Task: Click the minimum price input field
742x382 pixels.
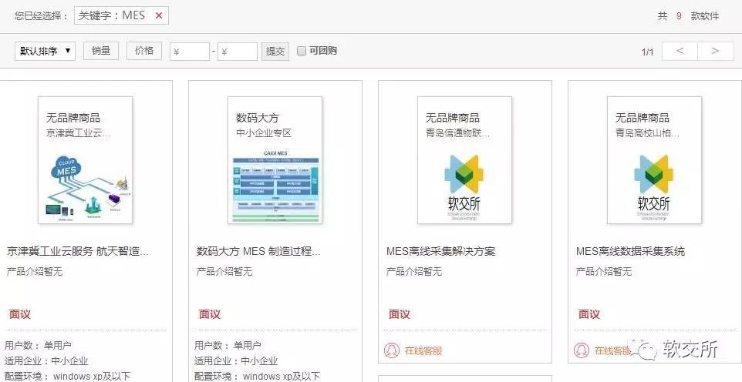Action: coord(190,52)
